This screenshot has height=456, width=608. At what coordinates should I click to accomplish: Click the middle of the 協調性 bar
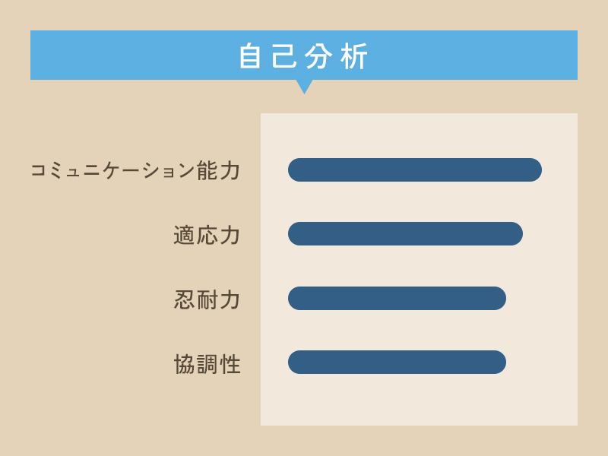point(397,363)
